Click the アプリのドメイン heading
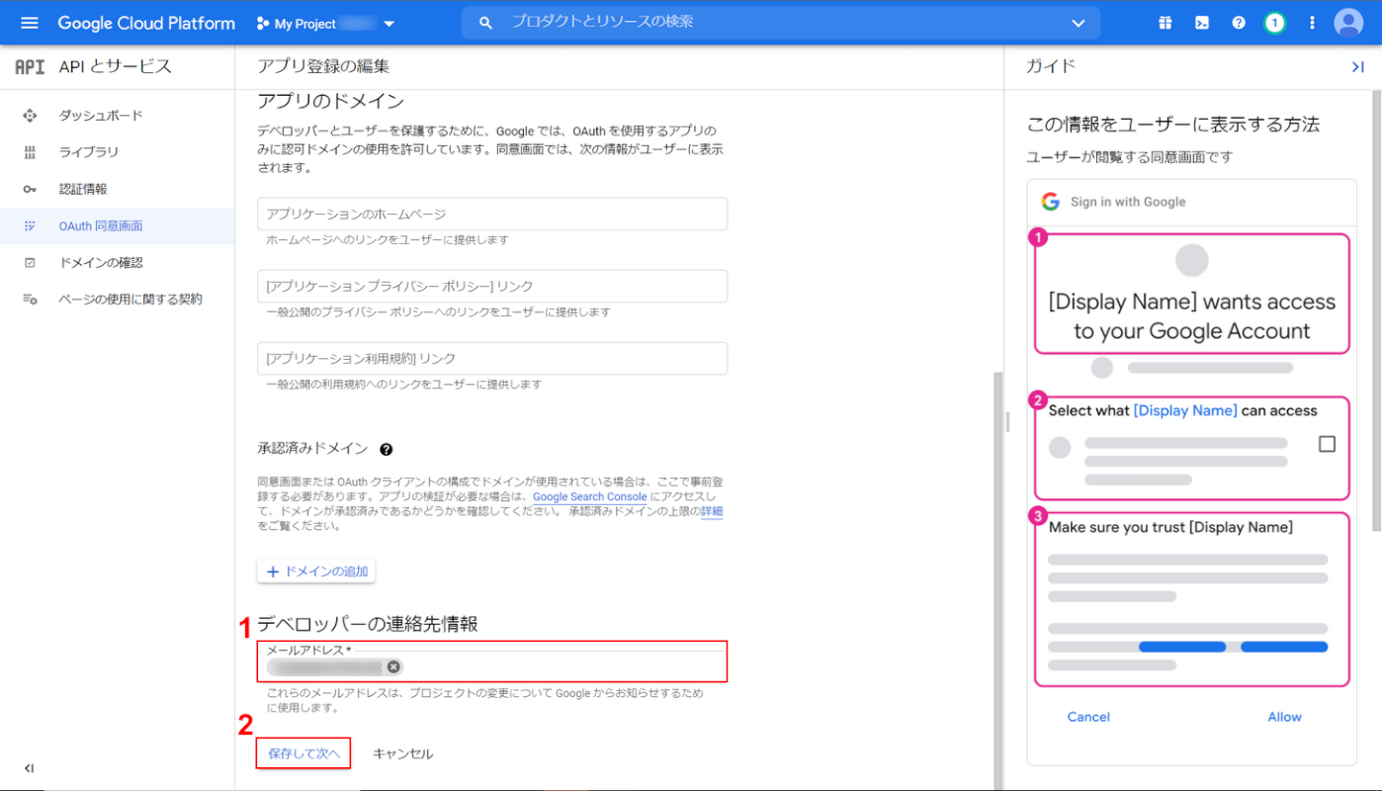The width and height of the screenshot is (1382, 791). (x=330, y=101)
